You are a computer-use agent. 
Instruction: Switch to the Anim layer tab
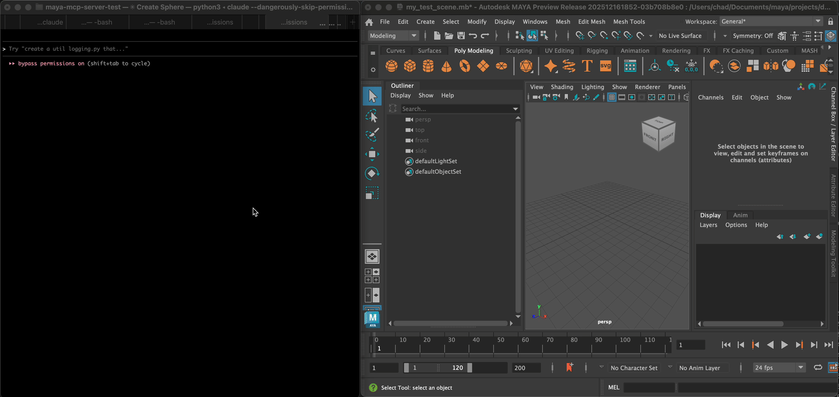pos(740,215)
